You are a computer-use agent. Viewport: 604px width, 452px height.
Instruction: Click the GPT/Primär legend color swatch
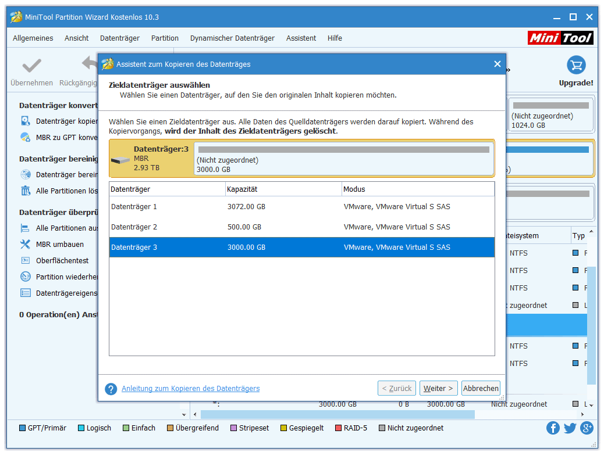pos(22,428)
